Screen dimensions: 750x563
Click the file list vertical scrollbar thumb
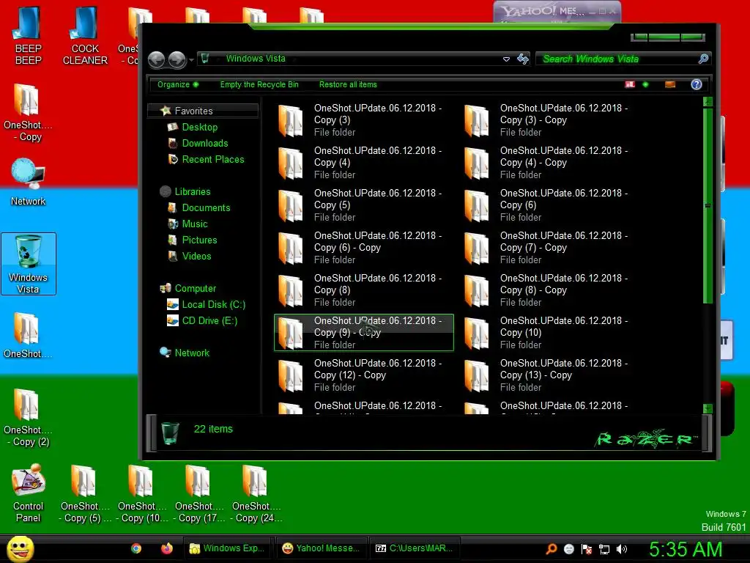pos(708,206)
